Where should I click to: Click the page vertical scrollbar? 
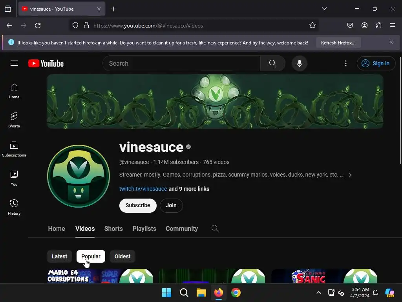coord(400,110)
